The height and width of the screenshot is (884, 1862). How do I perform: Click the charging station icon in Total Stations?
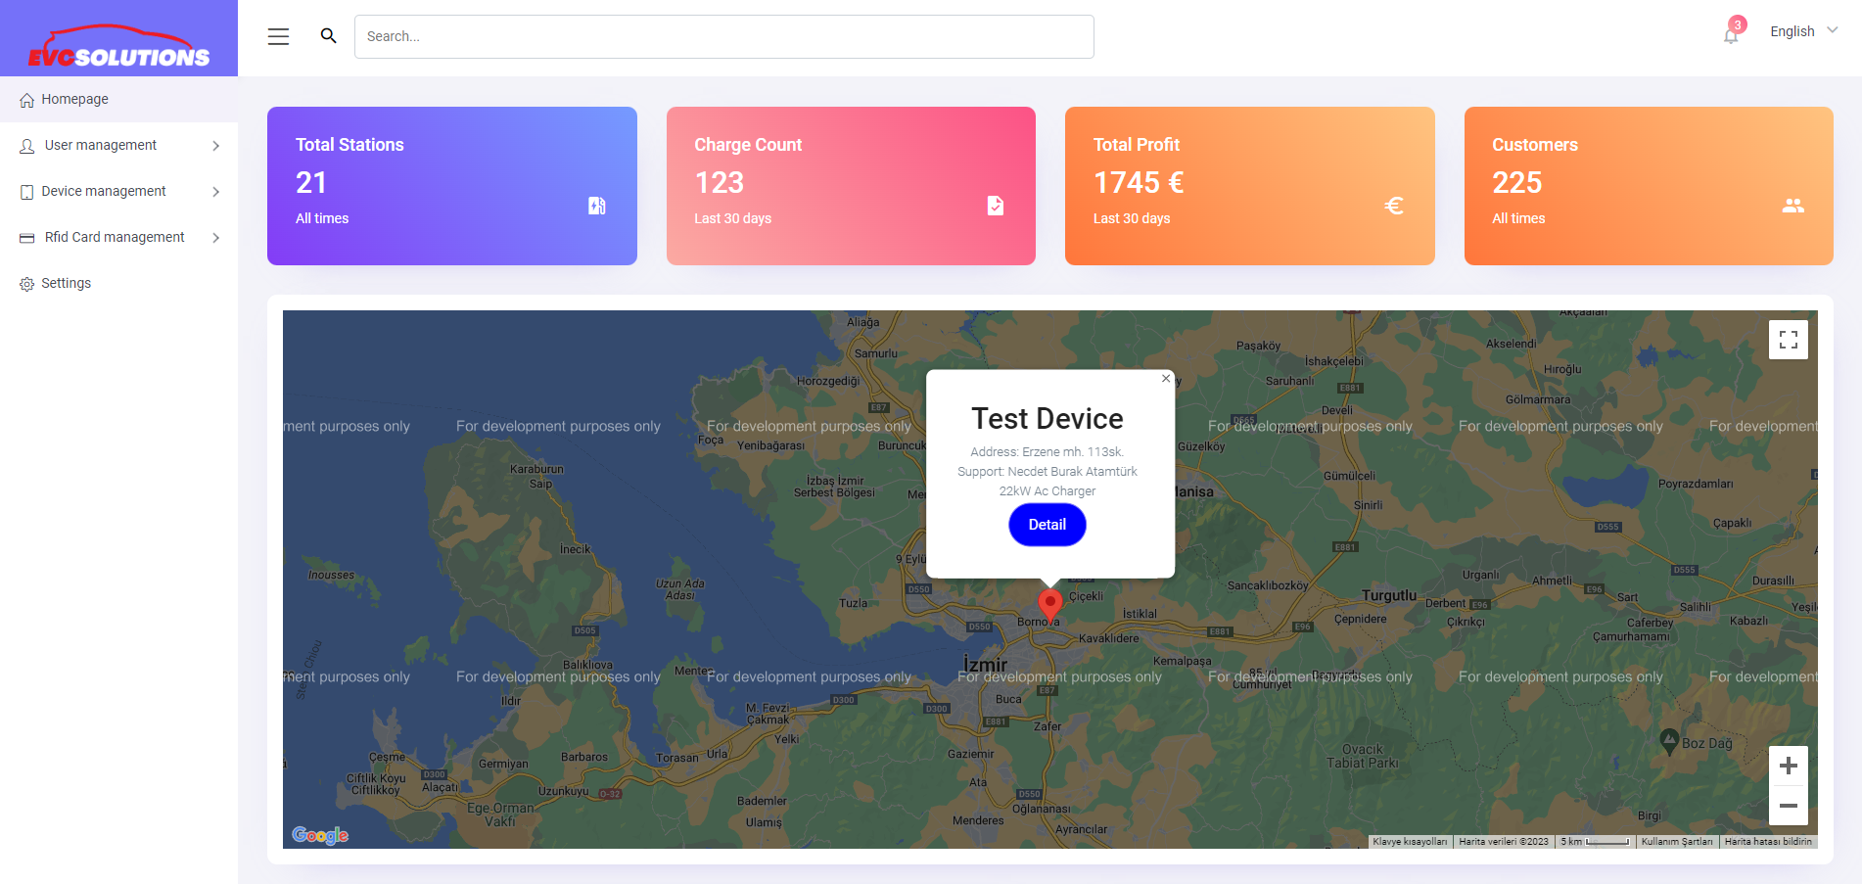596,206
